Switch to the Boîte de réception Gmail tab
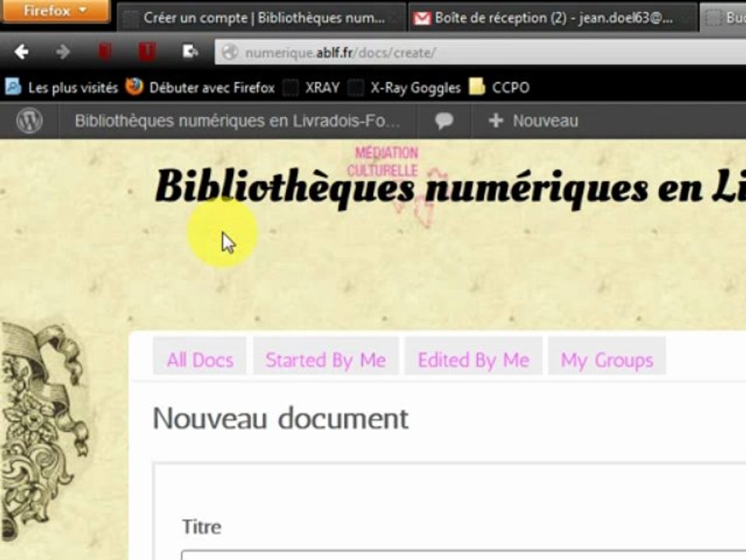Image resolution: width=746 pixels, height=560 pixels. 553,18
